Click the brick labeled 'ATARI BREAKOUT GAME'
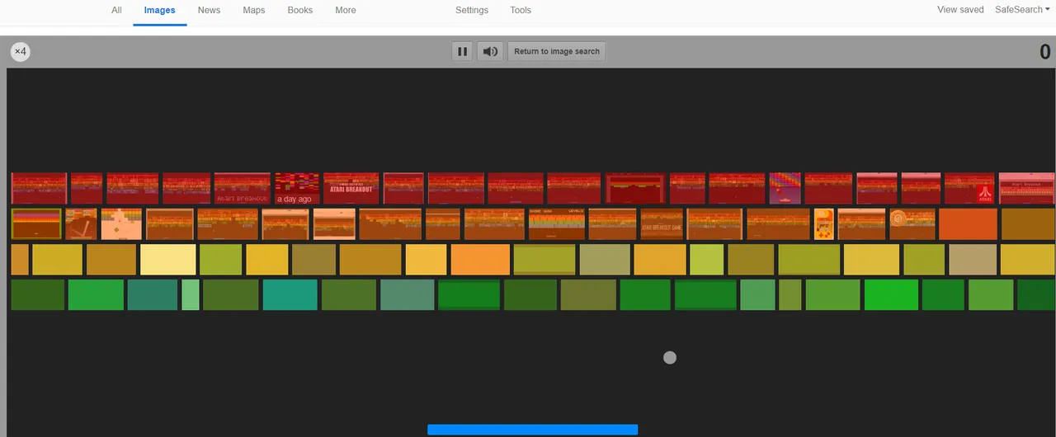 coord(662,224)
